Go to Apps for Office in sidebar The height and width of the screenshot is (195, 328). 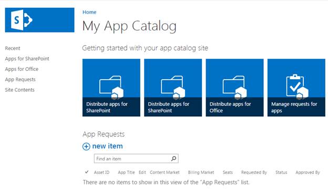click(x=22, y=69)
